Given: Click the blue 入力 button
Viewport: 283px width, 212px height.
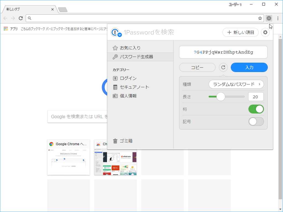Looking at the screenshot, I should click(x=249, y=67).
